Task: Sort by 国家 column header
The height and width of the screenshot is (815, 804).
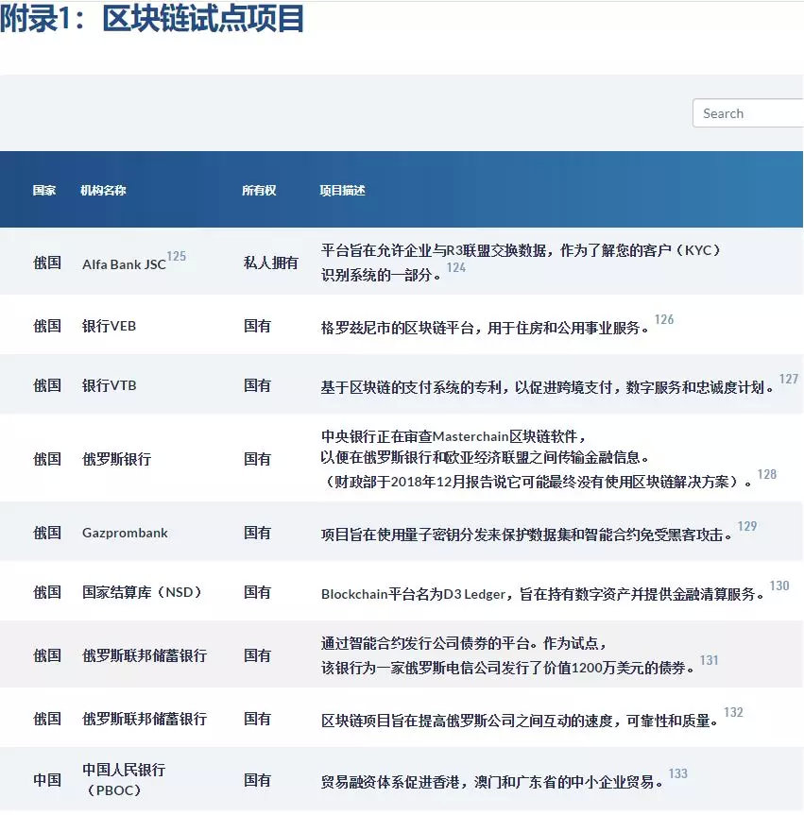Action: click(43, 190)
